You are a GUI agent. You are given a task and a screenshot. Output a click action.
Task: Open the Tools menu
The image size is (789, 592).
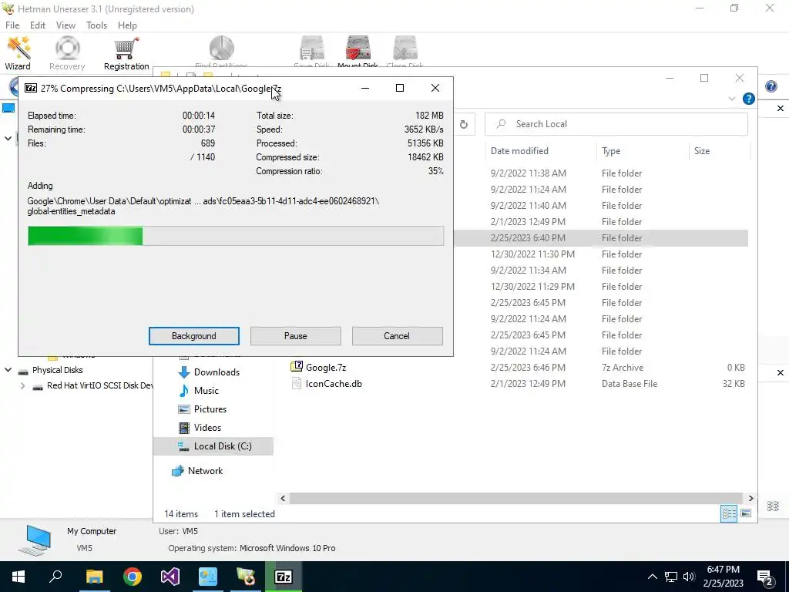pos(96,25)
